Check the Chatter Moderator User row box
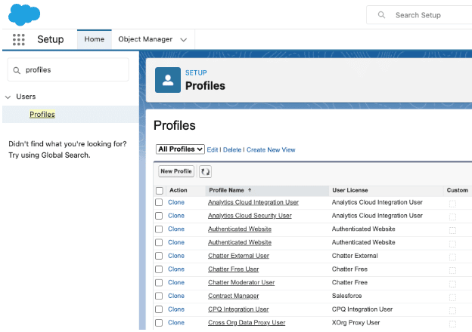The image size is (472, 332). tap(159, 282)
